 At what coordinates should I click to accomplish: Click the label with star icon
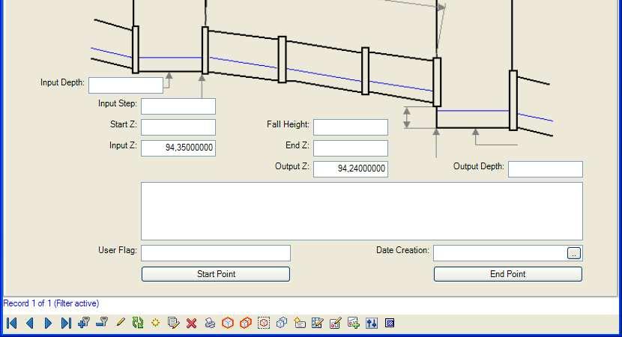pyautogui.click(x=300, y=323)
